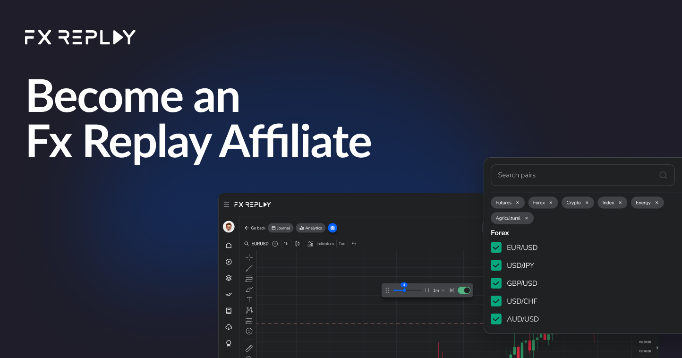Click the blue camera snapshot button
682x358 pixels.
(x=332, y=228)
